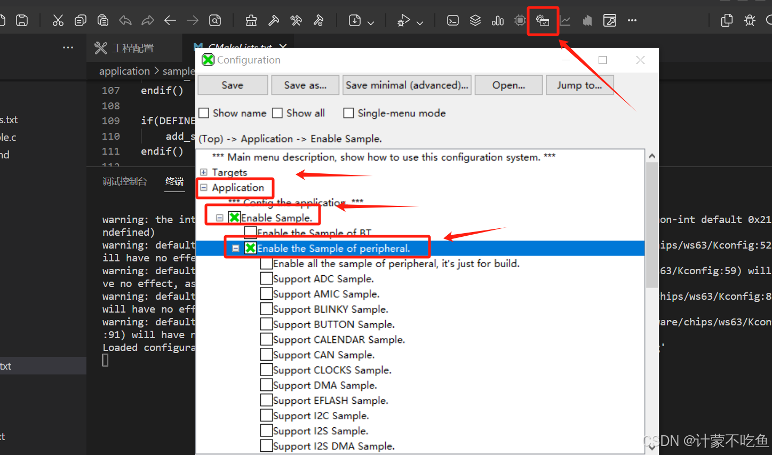Uncheck Enable the Sample of peripheral
The height and width of the screenshot is (455, 772).
[250, 248]
